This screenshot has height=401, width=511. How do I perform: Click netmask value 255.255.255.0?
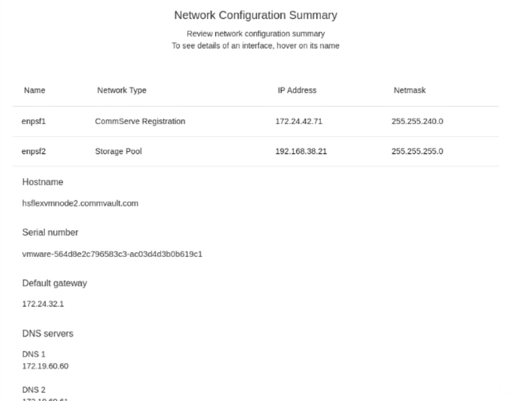point(417,152)
